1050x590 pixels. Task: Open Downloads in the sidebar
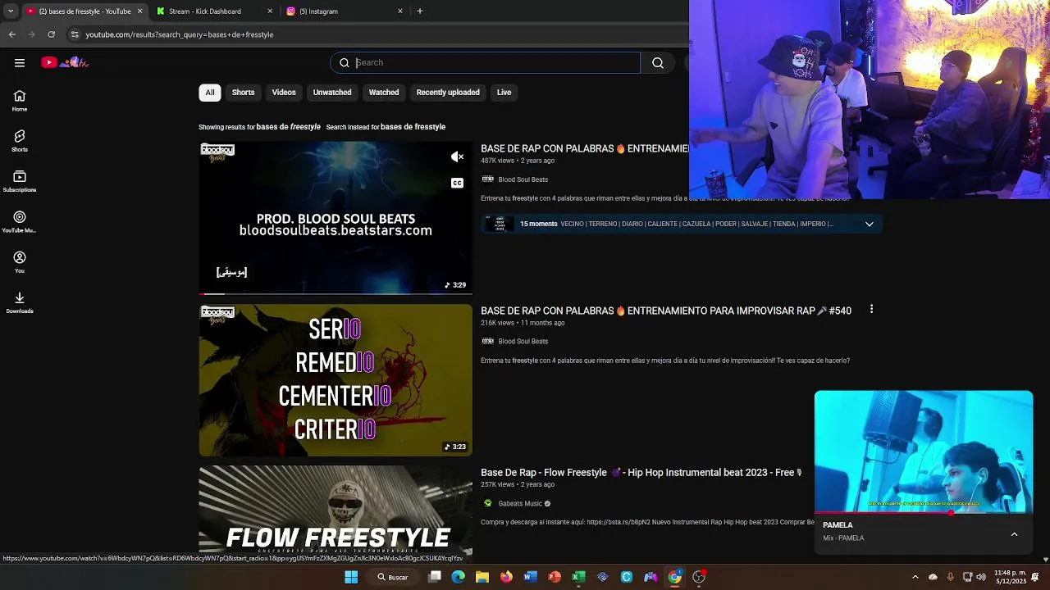click(x=20, y=303)
